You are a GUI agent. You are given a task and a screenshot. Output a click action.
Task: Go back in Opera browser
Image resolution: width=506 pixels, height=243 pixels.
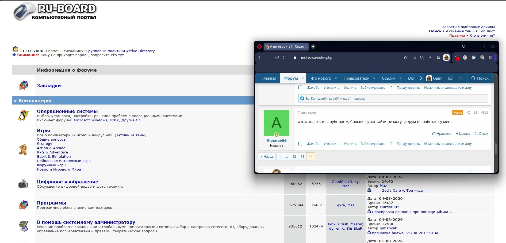pyautogui.click(x=259, y=57)
